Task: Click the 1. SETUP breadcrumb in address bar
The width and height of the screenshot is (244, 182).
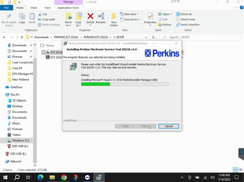Action: coord(119,37)
